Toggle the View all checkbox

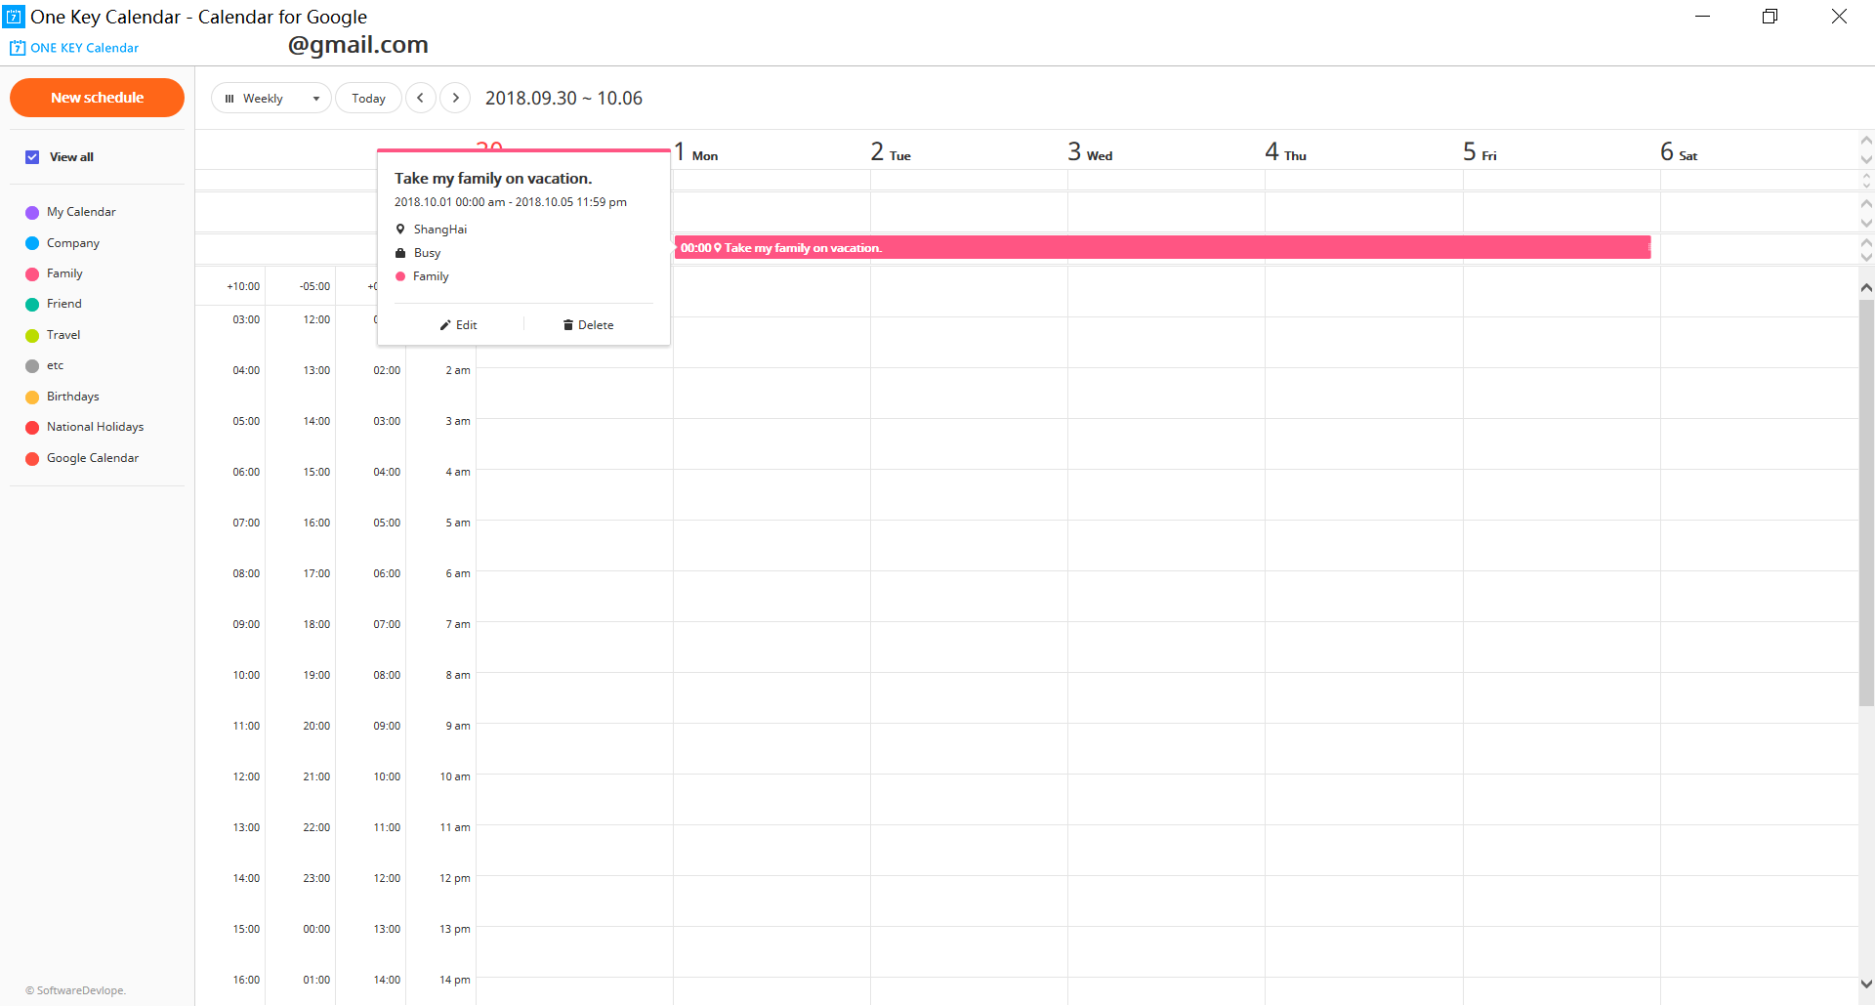point(32,157)
